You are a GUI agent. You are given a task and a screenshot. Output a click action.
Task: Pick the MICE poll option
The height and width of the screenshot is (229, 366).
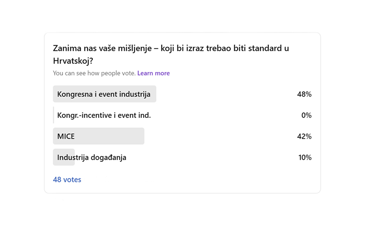pos(66,137)
